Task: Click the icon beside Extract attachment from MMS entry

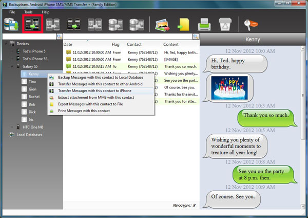Action: tap(51, 98)
